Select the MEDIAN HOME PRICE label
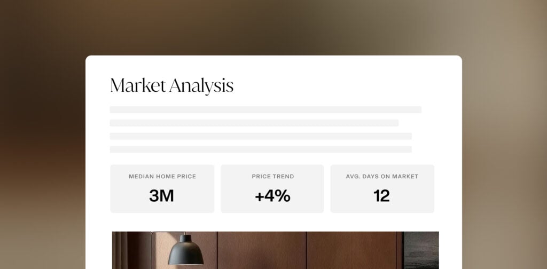Image resolution: width=547 pixels, height=269 pixels. (x=162, y=177)
